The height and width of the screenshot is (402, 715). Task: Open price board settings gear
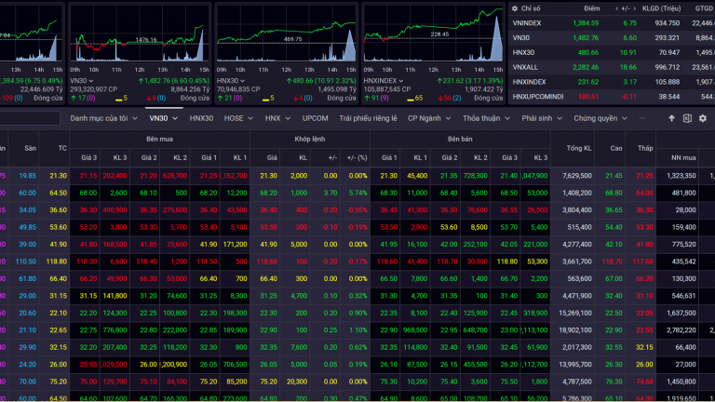point(703,118)
